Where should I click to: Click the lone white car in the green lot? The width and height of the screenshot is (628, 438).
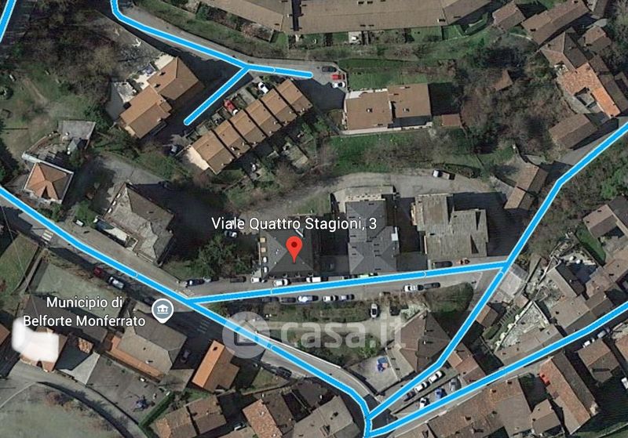tap(374, 310)
